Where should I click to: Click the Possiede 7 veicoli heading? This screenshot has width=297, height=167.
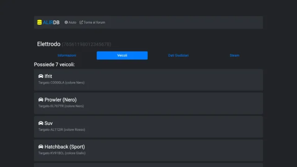coord(54,64)
